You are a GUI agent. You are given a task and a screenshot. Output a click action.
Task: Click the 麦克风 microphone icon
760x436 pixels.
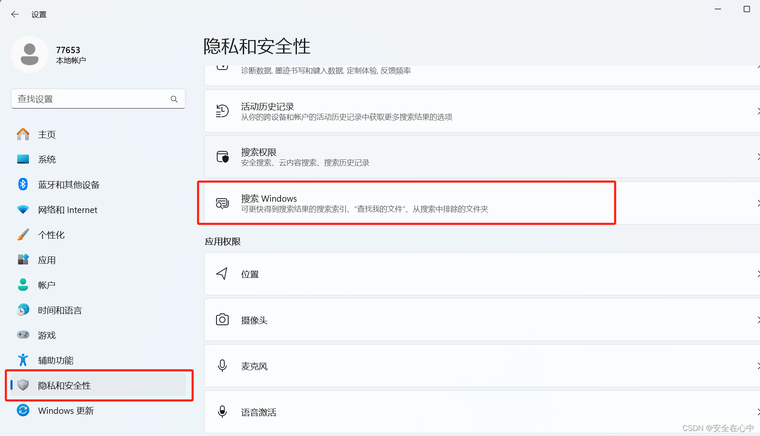point(222,366)
